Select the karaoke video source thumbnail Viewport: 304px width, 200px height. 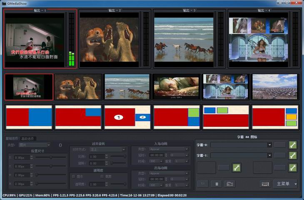click(x=29, y=87)
